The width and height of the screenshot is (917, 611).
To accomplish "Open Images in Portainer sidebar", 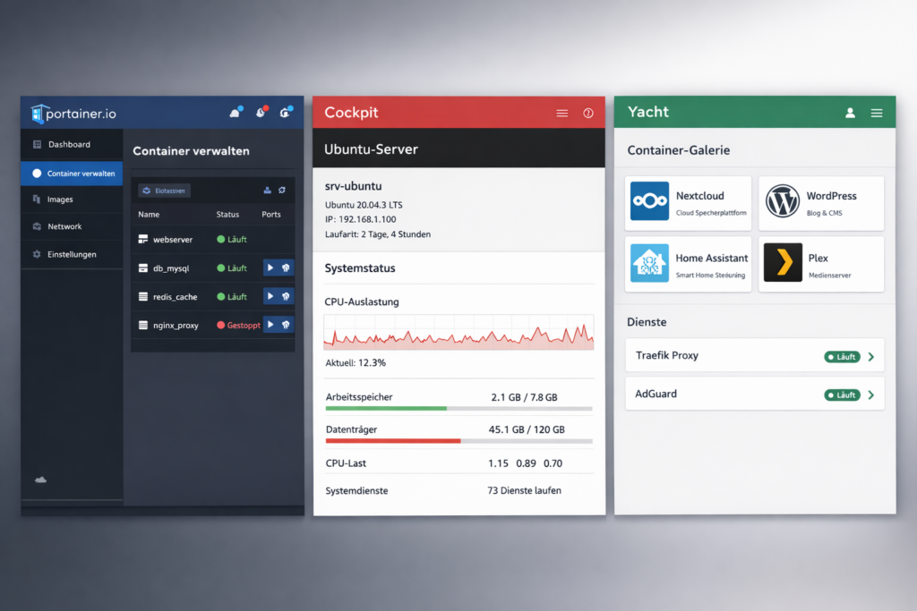I will (x=60, y=199).
